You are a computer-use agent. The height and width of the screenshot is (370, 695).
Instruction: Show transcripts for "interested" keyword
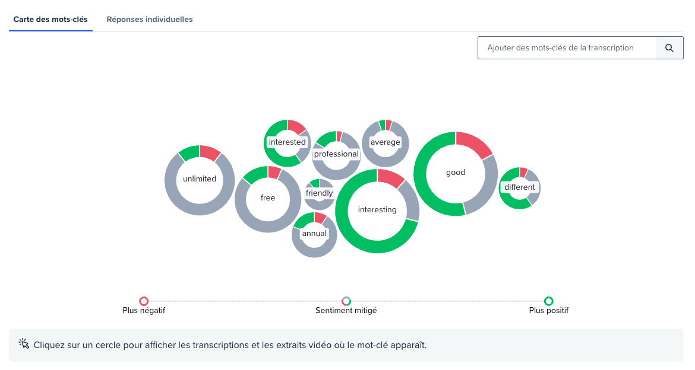pyautogui.click(x=287, y=142)
